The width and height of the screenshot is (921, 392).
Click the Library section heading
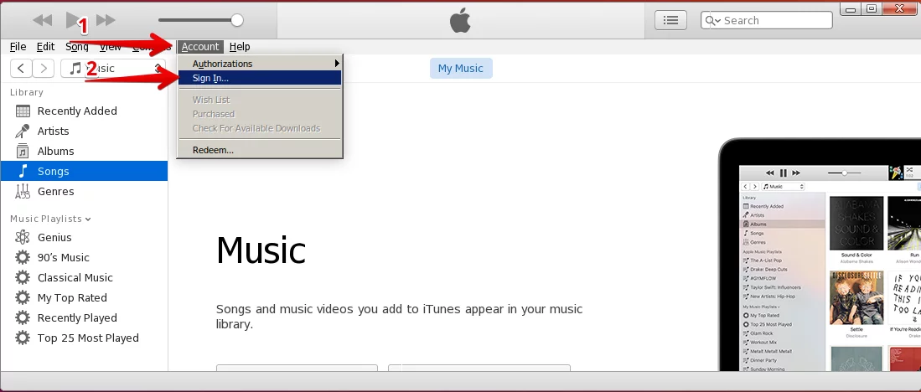(x=27, y=92)
